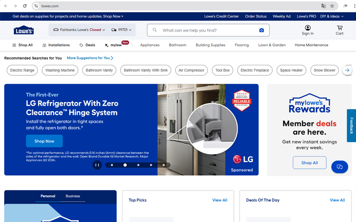Open the Feedback side tab
356x222 pixels.
(352, 126)
